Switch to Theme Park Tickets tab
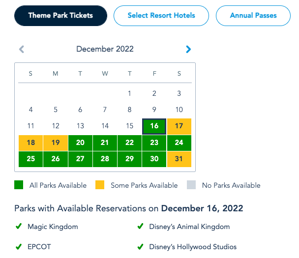299x258 pixels. 60,16
